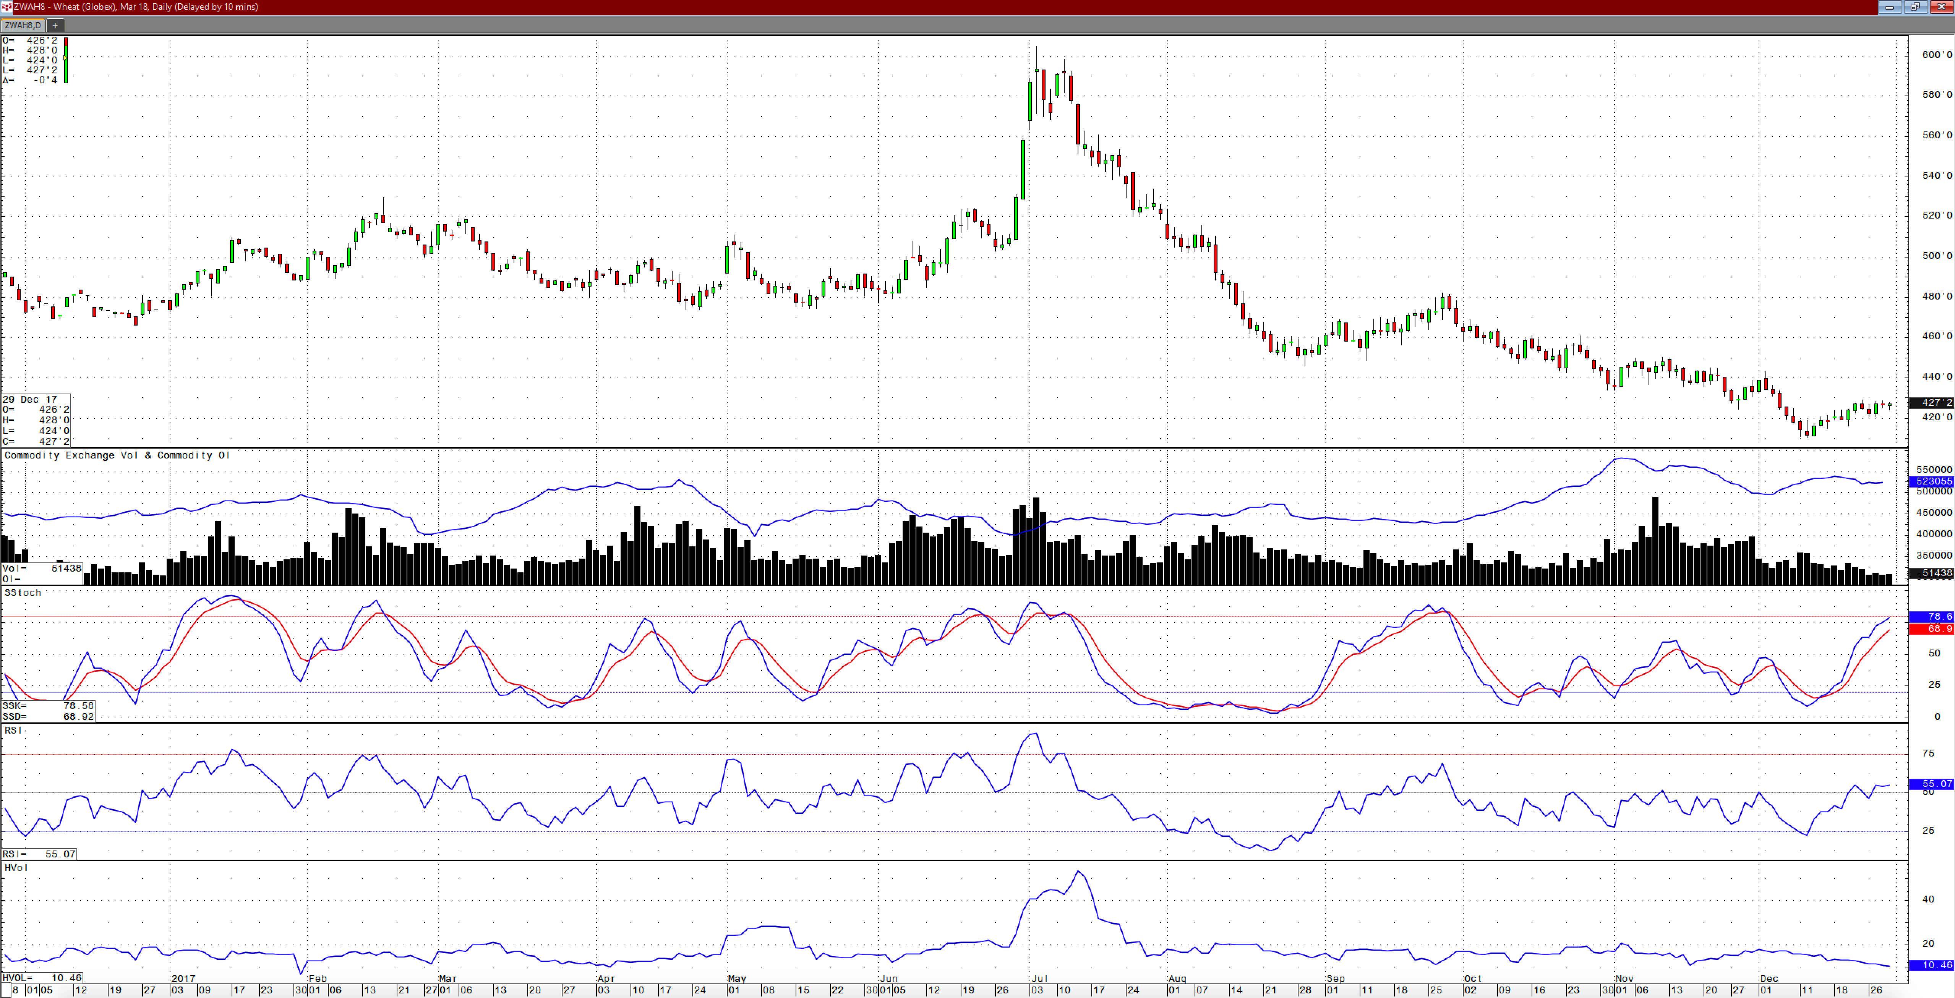The width and height of the screenshot is (1955, 998).
Task: Click the Vol= 51438 readout
Action: coord(42,568)
